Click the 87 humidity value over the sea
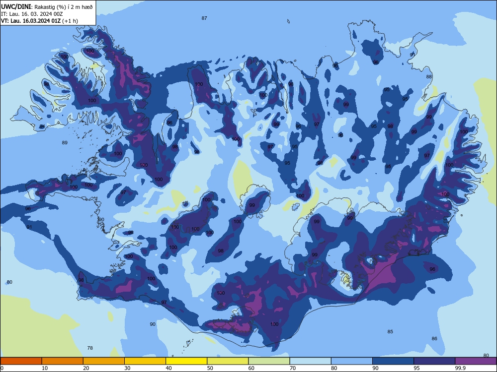This screenshot has height=372, width=497. point(204,18)
